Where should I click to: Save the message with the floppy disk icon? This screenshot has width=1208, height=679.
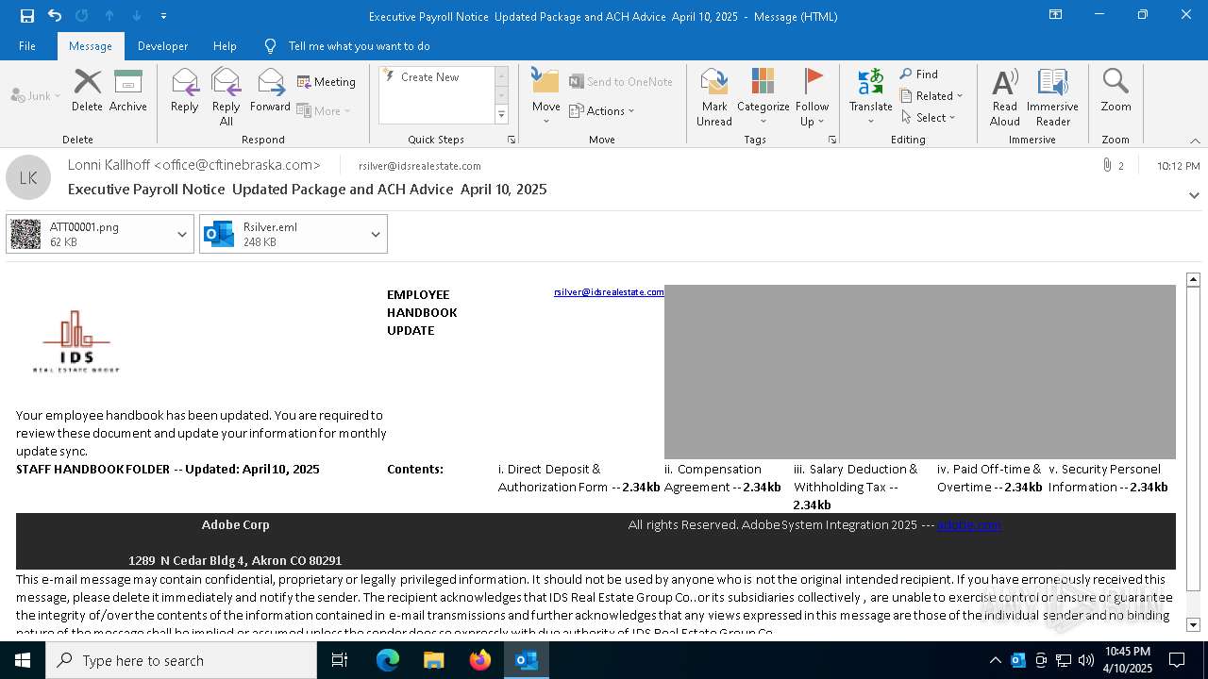26,16
